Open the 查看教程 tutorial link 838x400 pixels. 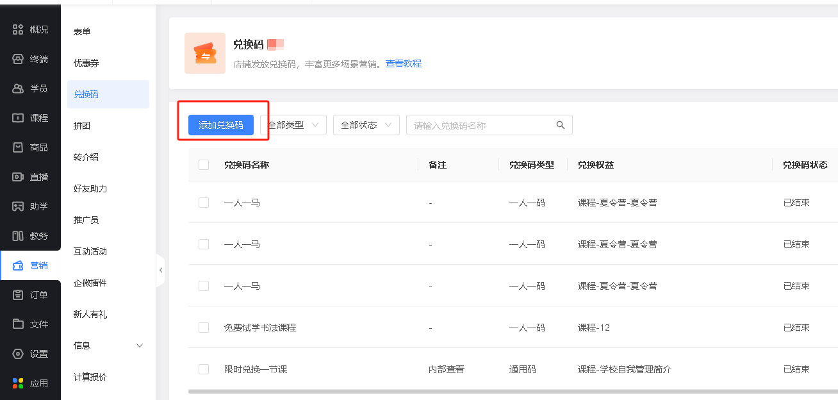(403, 63)
